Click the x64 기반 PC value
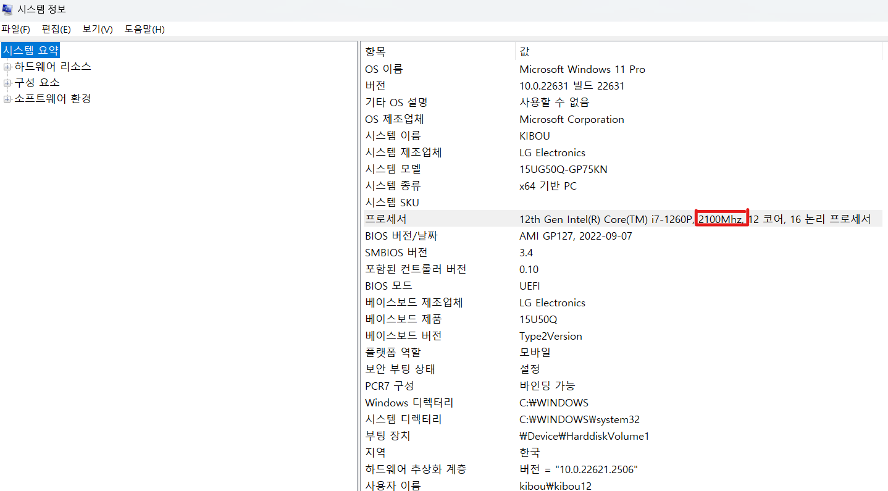The height and width of the screenshot is (491, 888). tap(548, 186)
